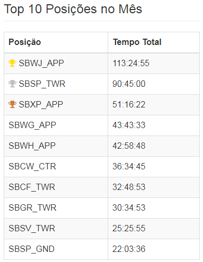Select the SBWH_APP row label

[x=32, y=146]
